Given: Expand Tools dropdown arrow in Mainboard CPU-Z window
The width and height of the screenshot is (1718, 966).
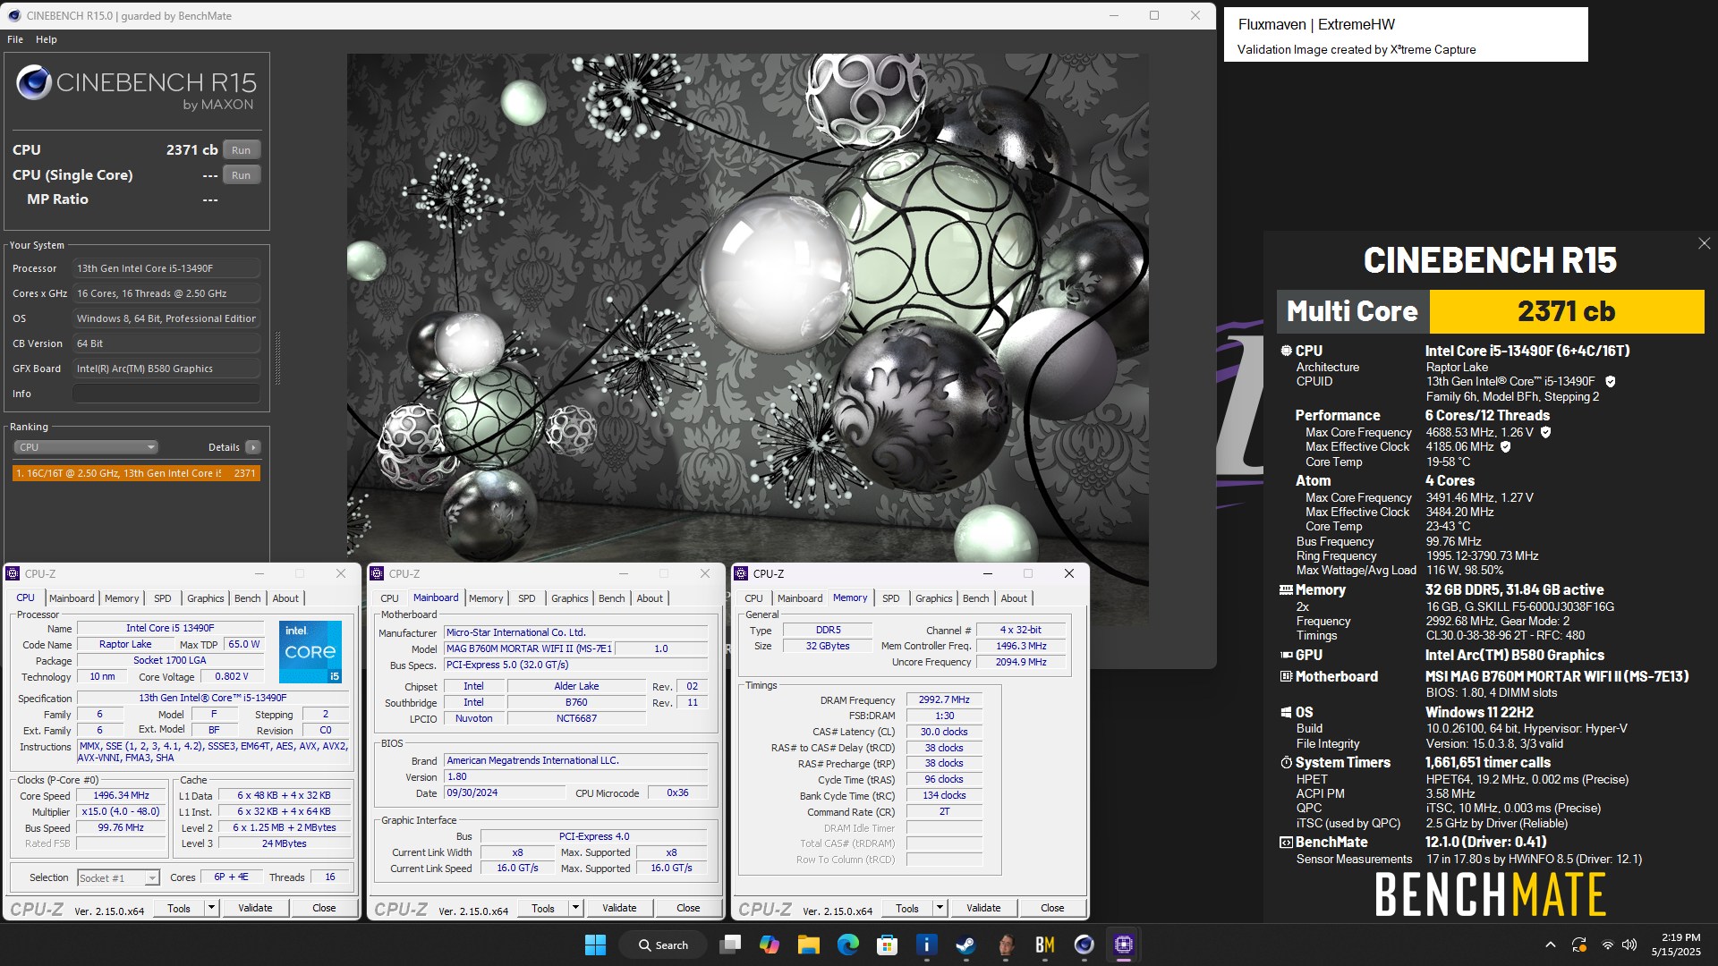Looking at the screenshot, I should coord(575,908).
